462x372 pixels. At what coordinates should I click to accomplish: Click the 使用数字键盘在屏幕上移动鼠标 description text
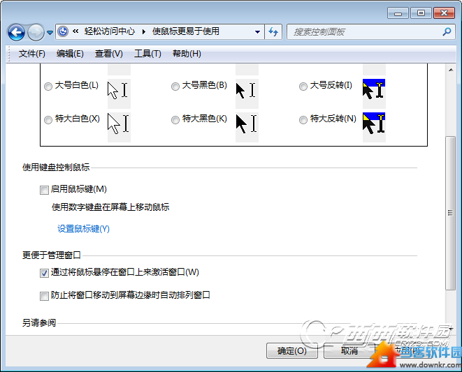(x=110, y=207)
